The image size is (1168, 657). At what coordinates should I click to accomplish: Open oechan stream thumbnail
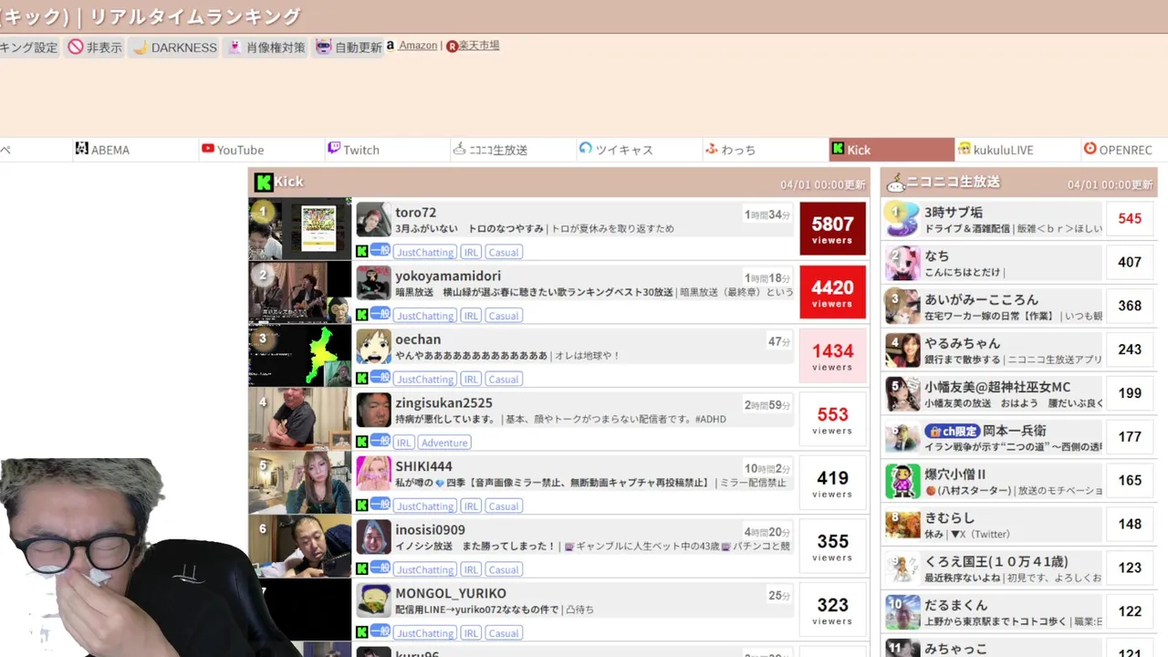300,356
